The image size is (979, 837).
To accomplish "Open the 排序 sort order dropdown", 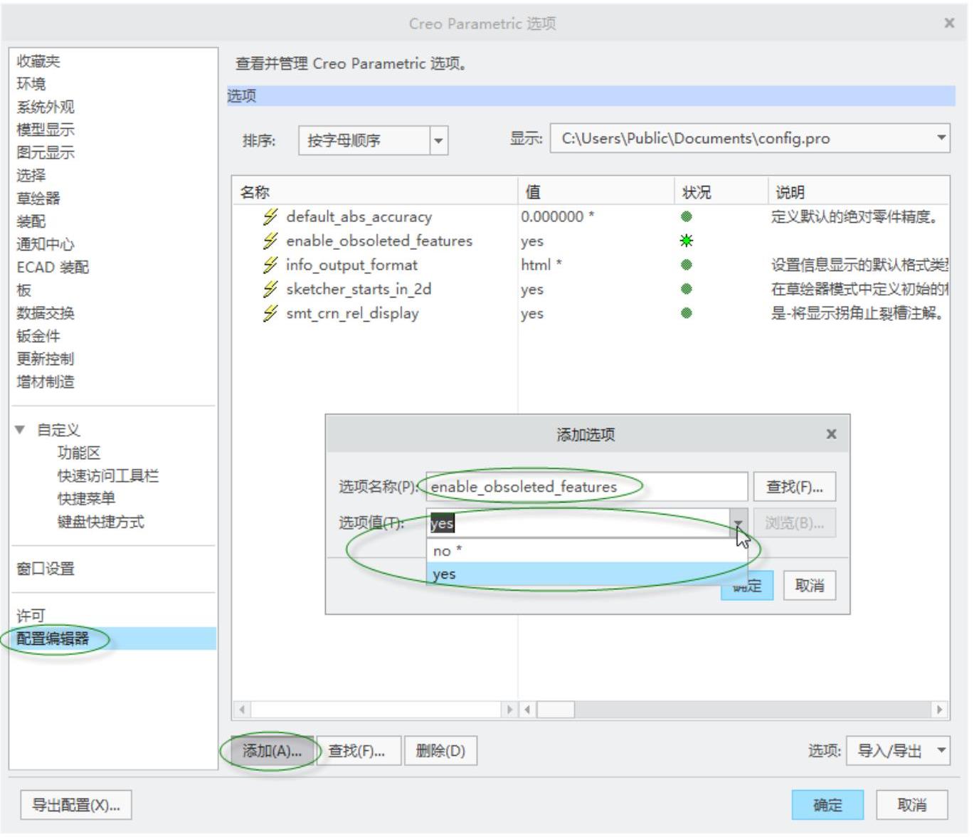I will [x=439, y=140].
